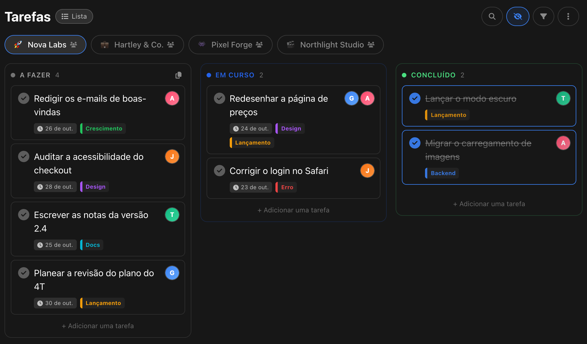The width and height of the screenshot is (587, 344).
Task: Click avatar A on 'Migrar o carregamento' card
Action: [x=563, y=143]
